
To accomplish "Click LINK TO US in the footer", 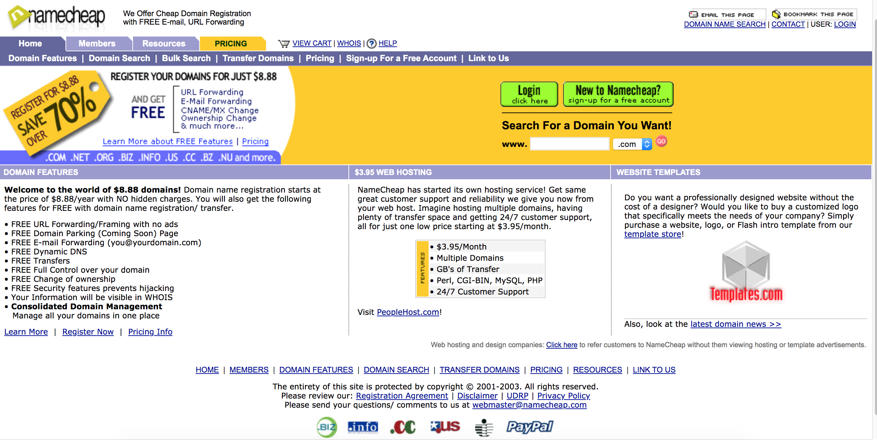I will click(654, 370).
